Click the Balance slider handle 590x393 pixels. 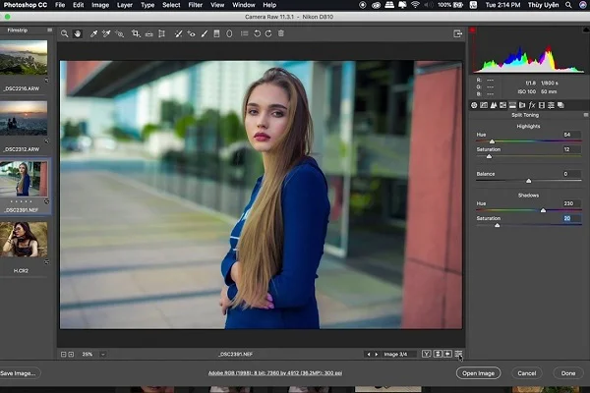click(x=529, y=181)
